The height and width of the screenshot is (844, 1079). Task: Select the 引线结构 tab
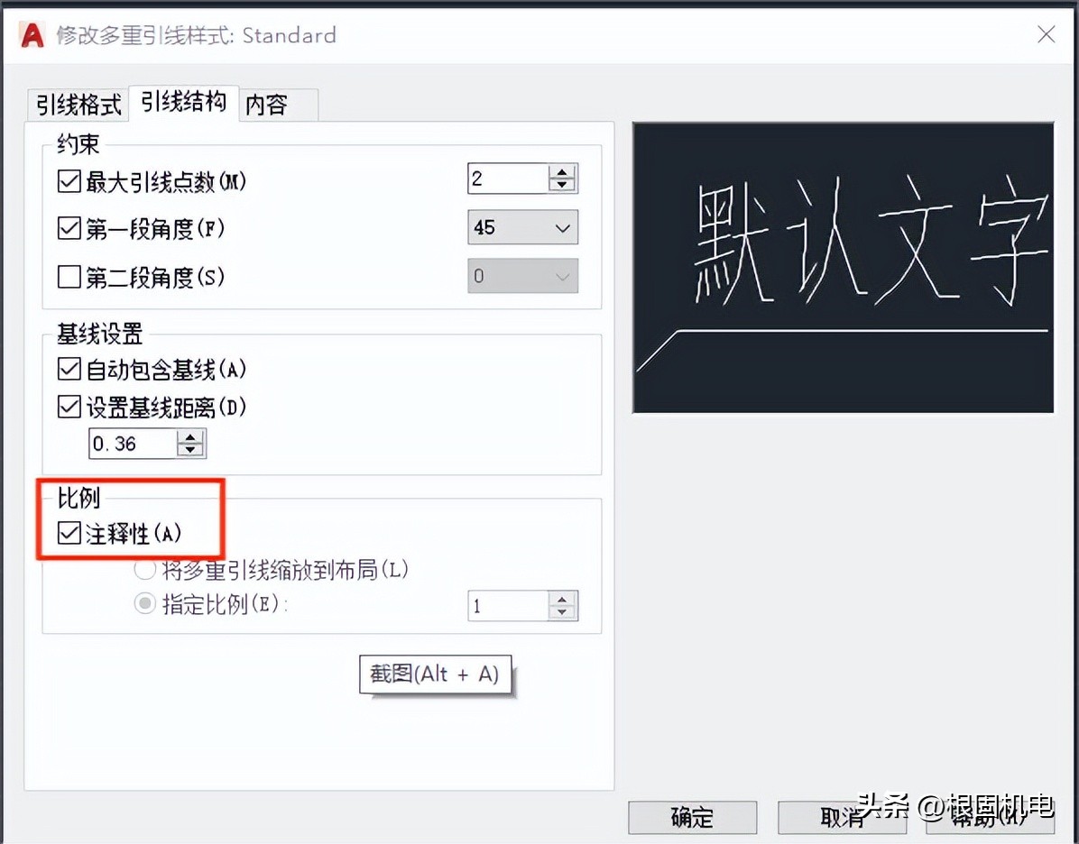[182, 101]
